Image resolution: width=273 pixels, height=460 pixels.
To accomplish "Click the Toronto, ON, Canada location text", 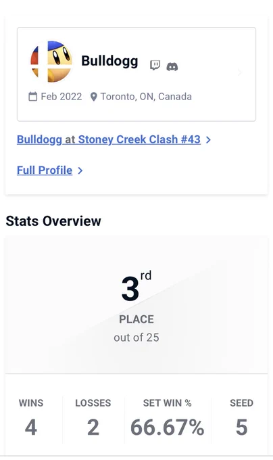I will tap(146, 97).
